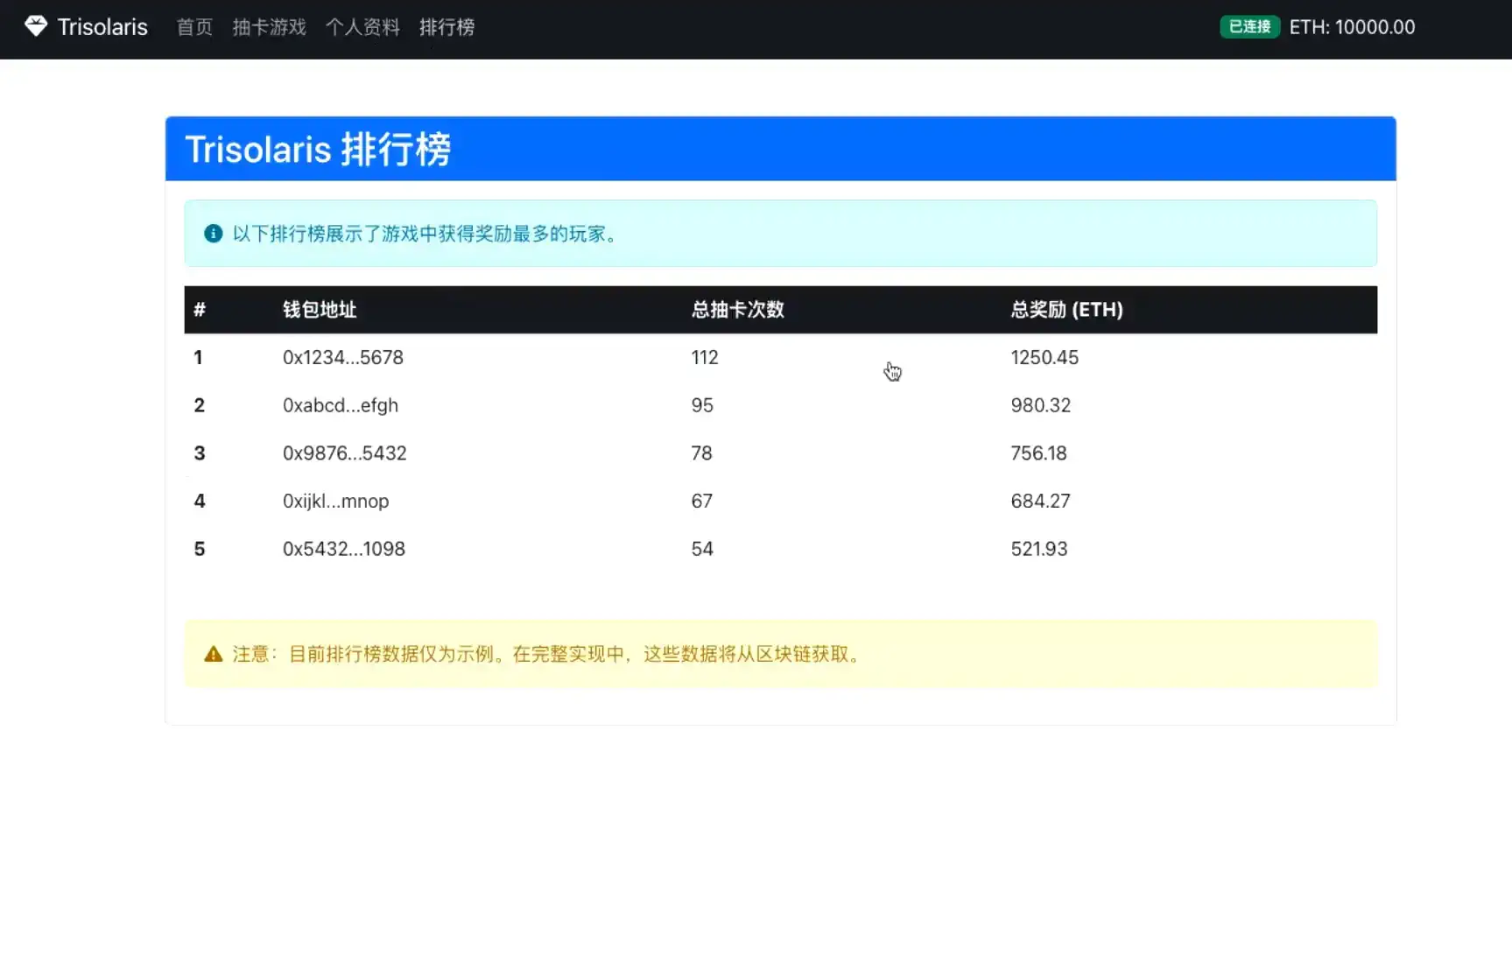Select the 钱包地址 column header
This screenshot has height=969, width=1512.
pyautogui.click(x=319, y=310)
